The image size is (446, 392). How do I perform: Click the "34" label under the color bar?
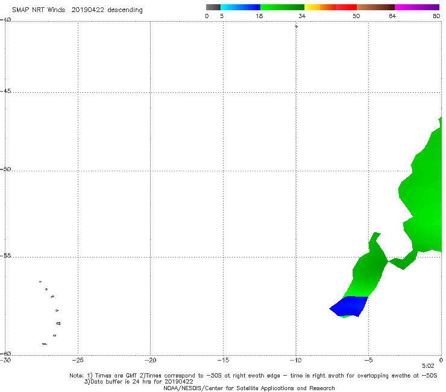coord(302,16)
